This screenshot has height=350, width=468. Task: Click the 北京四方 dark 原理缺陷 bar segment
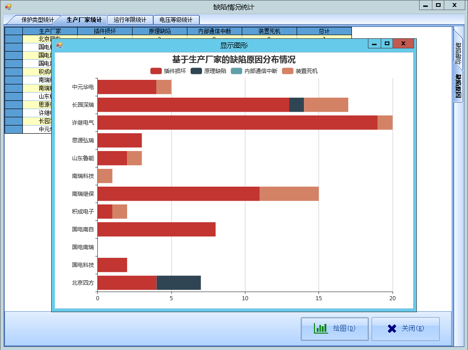click(x=179, y=282)
